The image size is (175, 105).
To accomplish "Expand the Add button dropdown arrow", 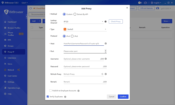I will click(x=40, y=21).
